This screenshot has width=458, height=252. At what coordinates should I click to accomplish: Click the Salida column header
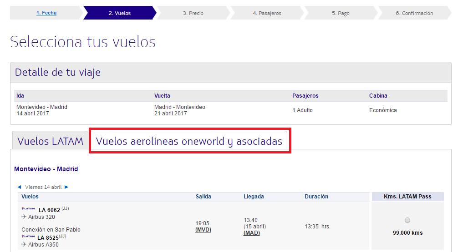(x=204, y=196)
